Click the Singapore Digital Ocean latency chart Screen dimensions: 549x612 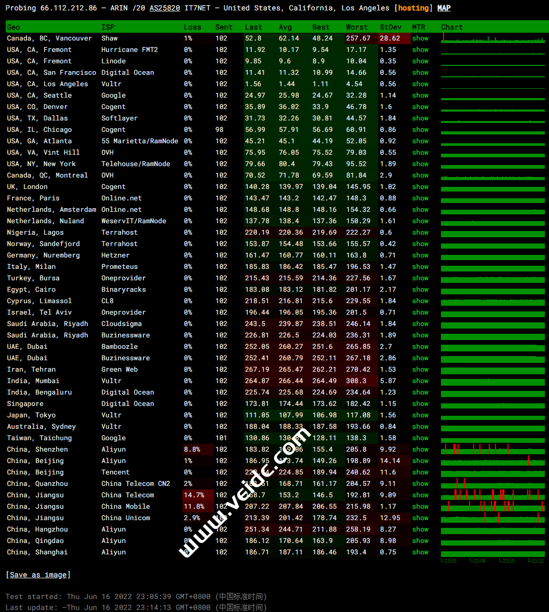pyautogui.click(x=492, y=404)
